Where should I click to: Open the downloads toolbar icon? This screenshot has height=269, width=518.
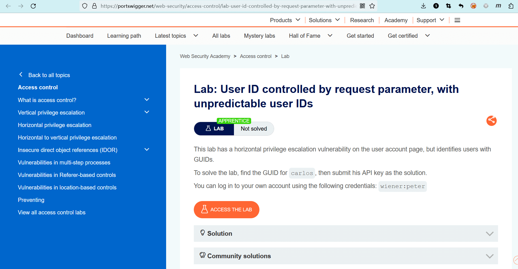pos(423,6)
